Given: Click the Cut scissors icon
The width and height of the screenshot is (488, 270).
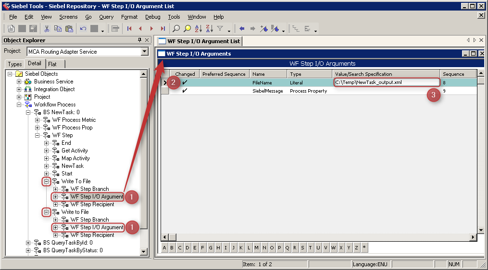Looking at the screenshot, I should coord(47,29).
